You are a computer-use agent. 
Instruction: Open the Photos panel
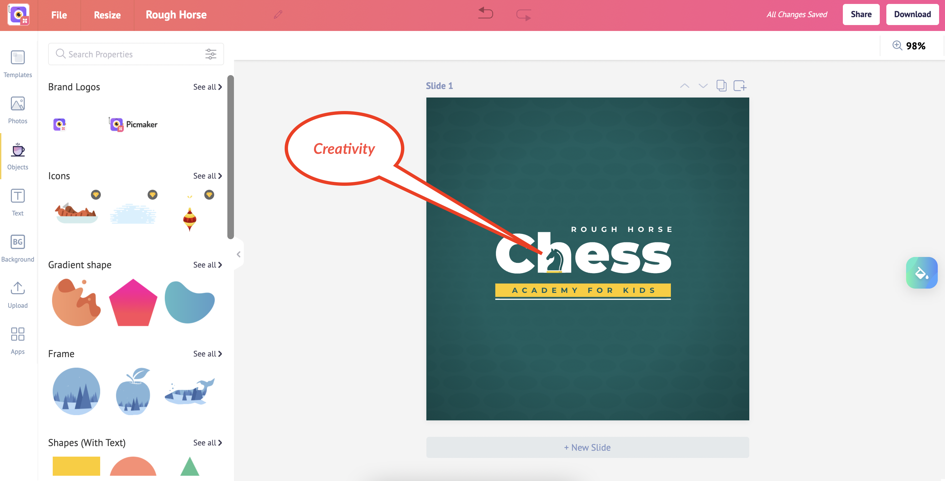pos(17,110)
